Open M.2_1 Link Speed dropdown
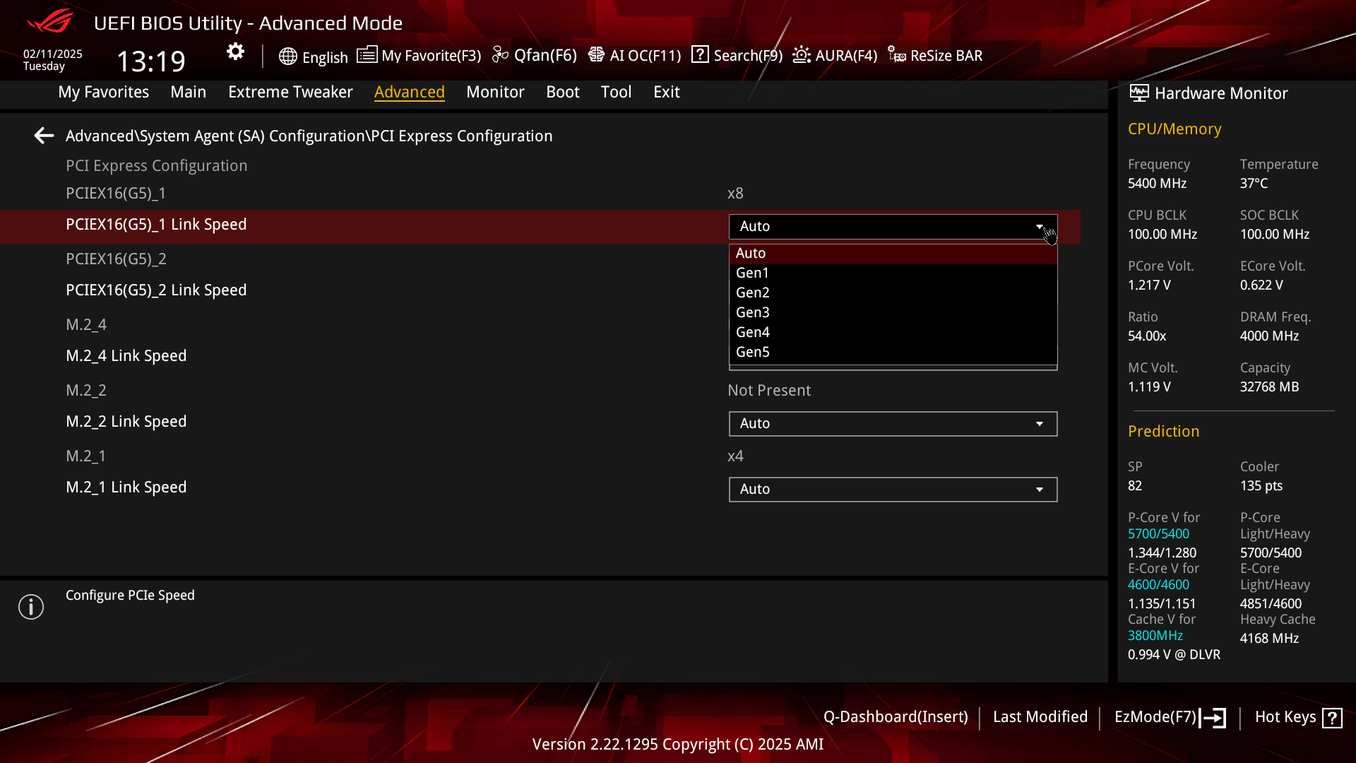The width and height of the screenshot is (1356, 763). (893, 490)
